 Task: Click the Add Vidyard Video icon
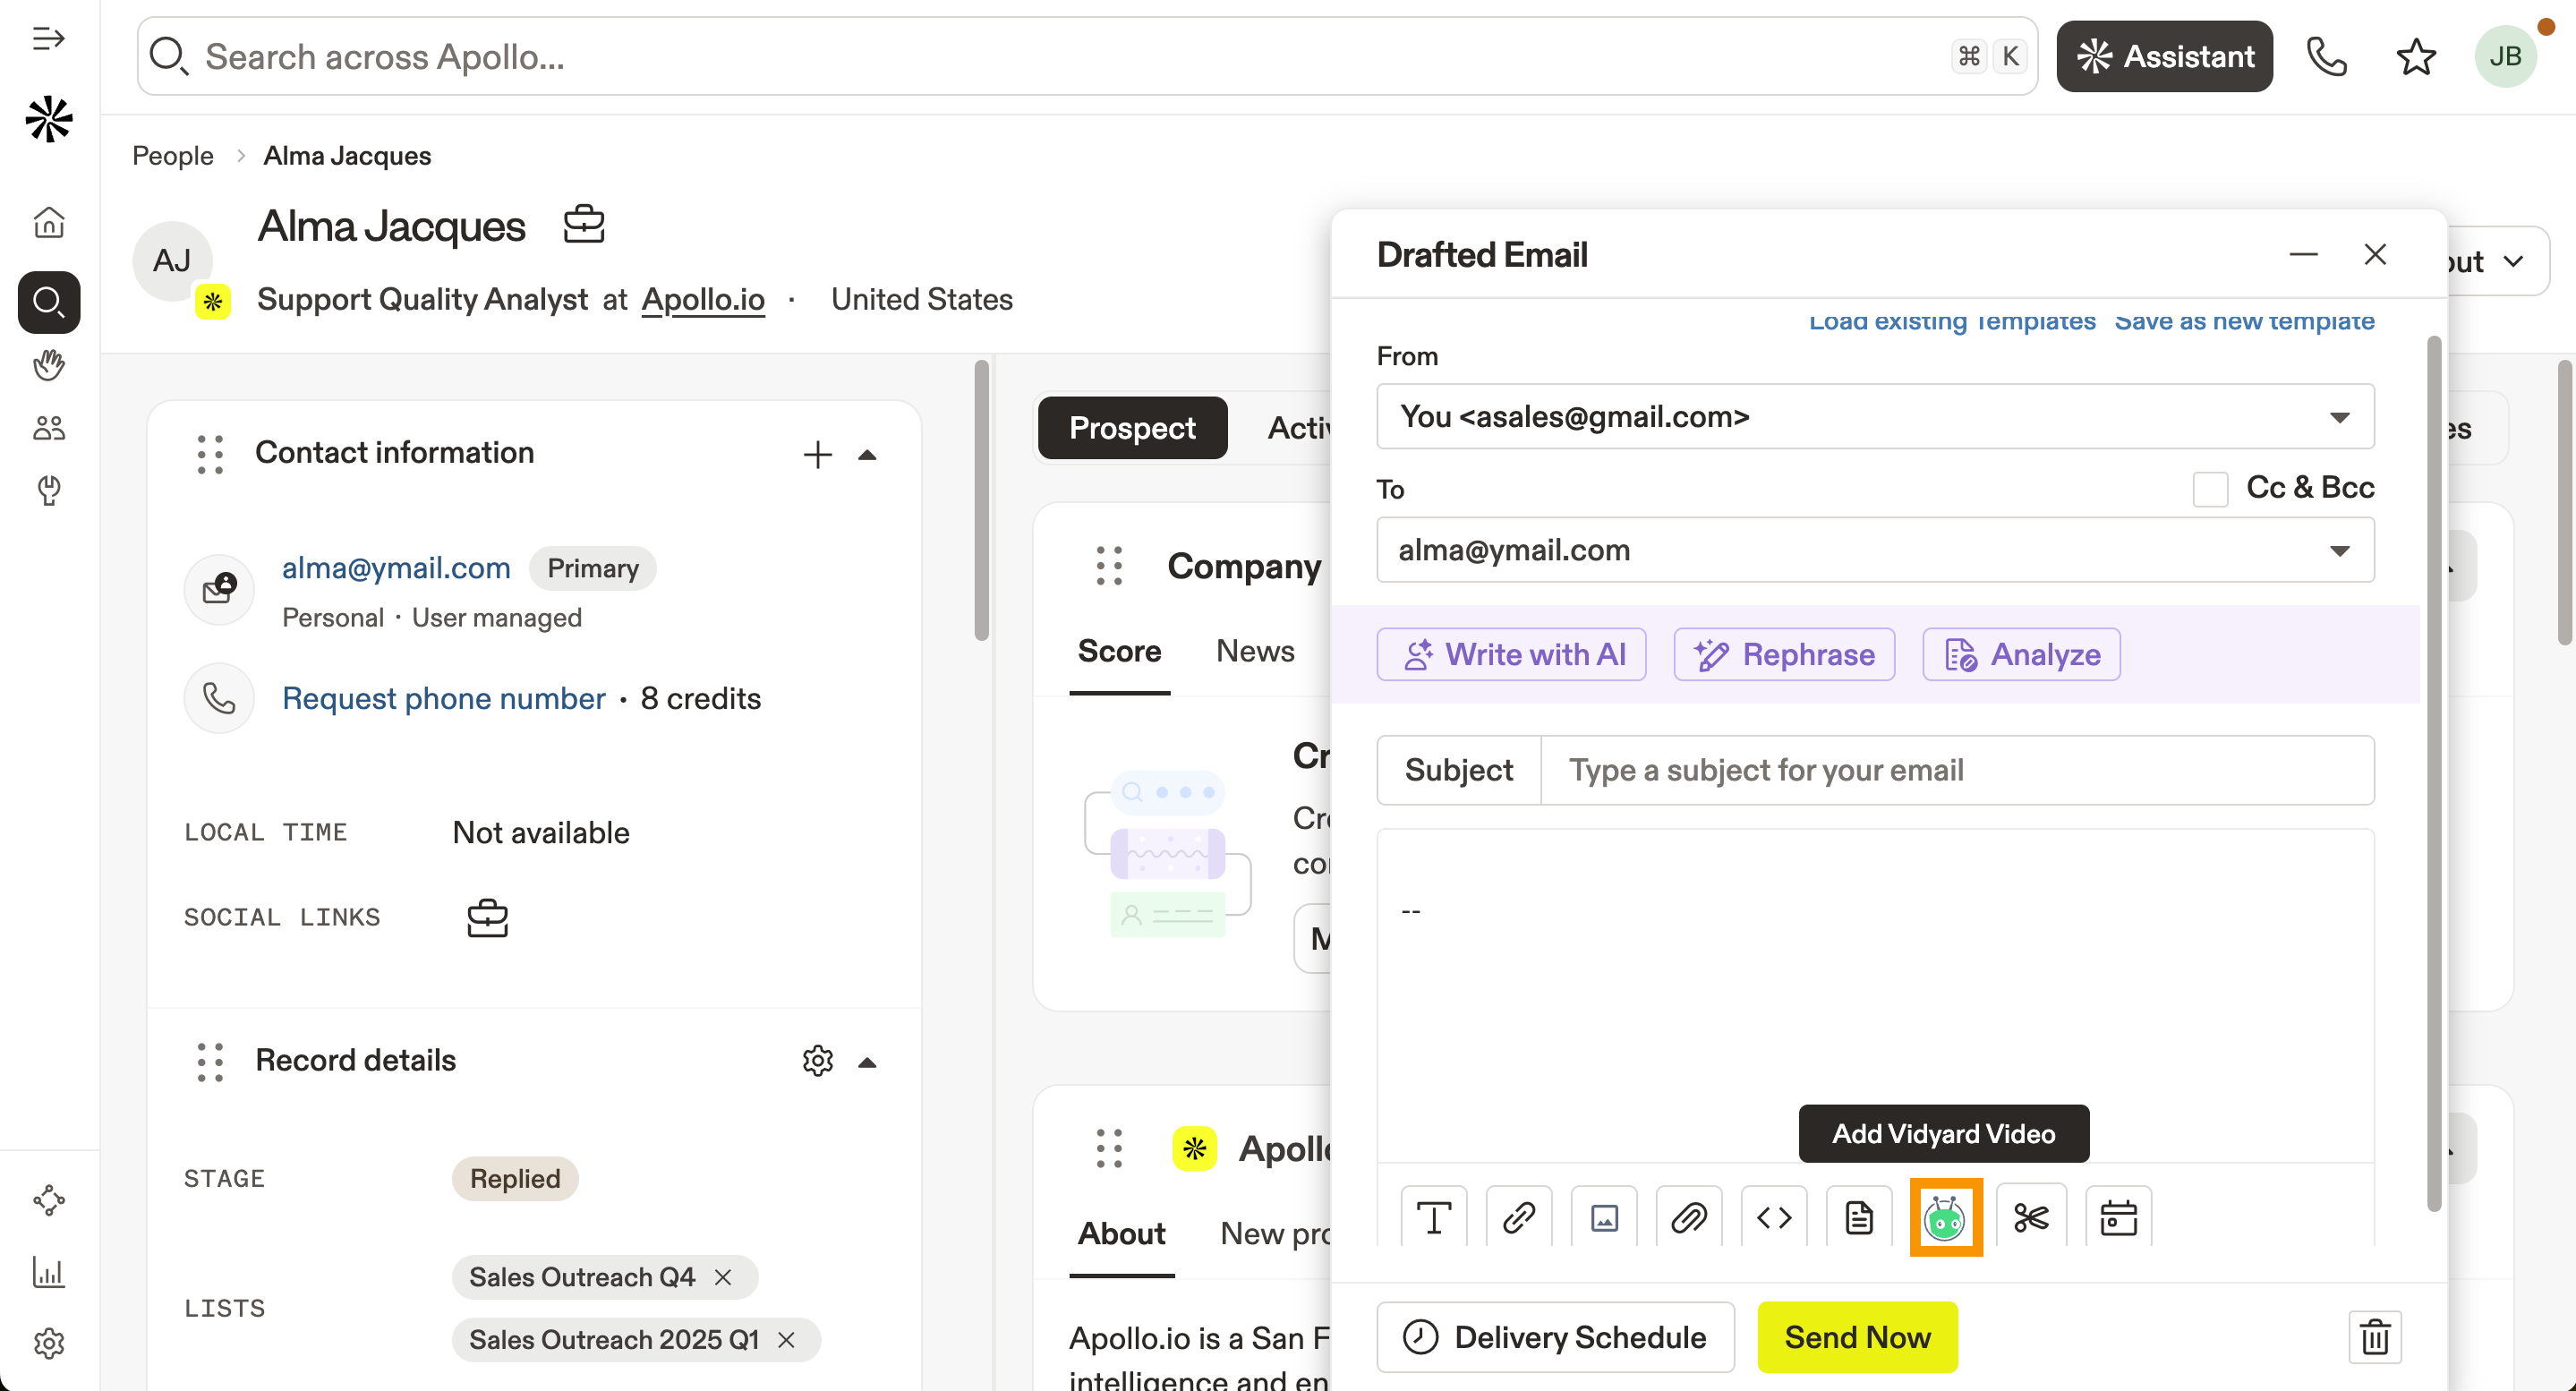coord(1945,1218)
